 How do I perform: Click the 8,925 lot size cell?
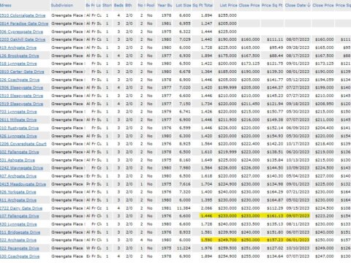[x=185, y=144]
